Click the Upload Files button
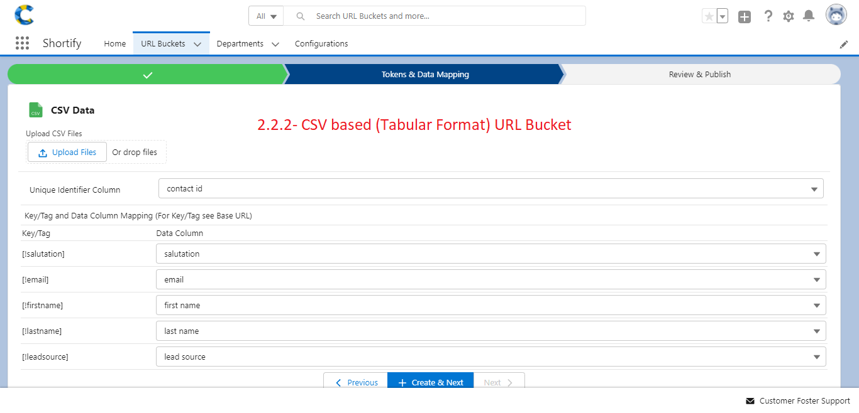 click(x=67, y=151)
